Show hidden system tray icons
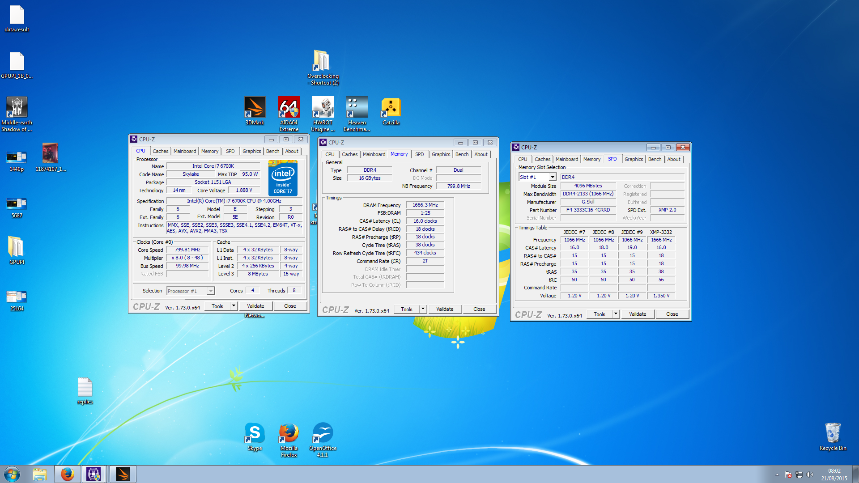 click(x=777, y=475)
